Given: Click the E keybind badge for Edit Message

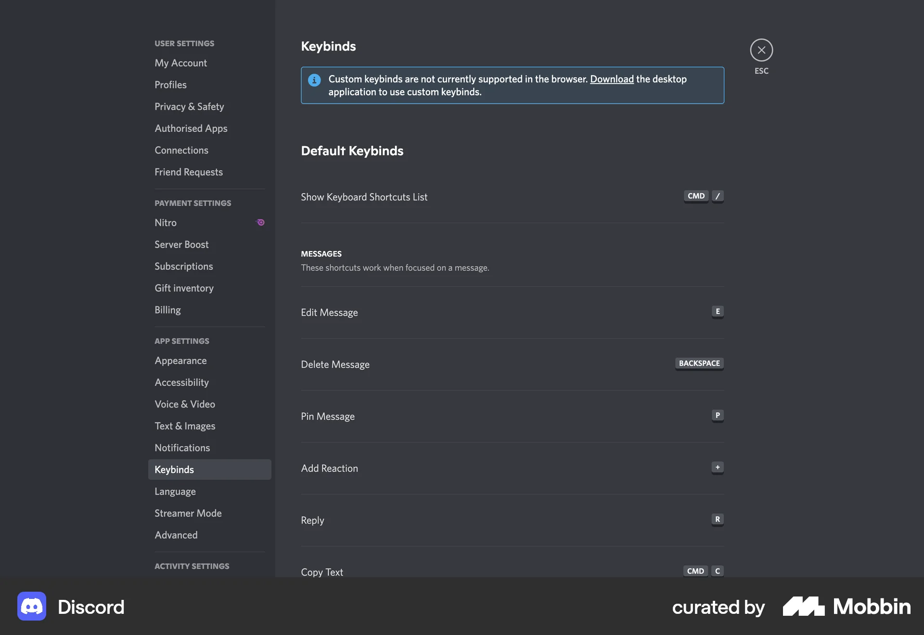Looking at the screenshot, I should [x=718, y=312].
